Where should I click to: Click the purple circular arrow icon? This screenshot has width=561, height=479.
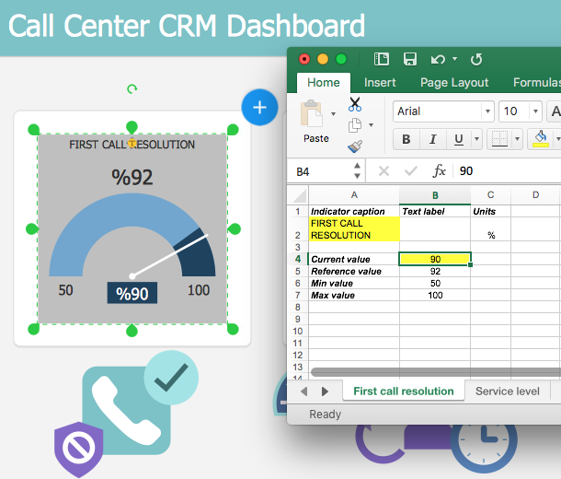click(x=379, y=444)
